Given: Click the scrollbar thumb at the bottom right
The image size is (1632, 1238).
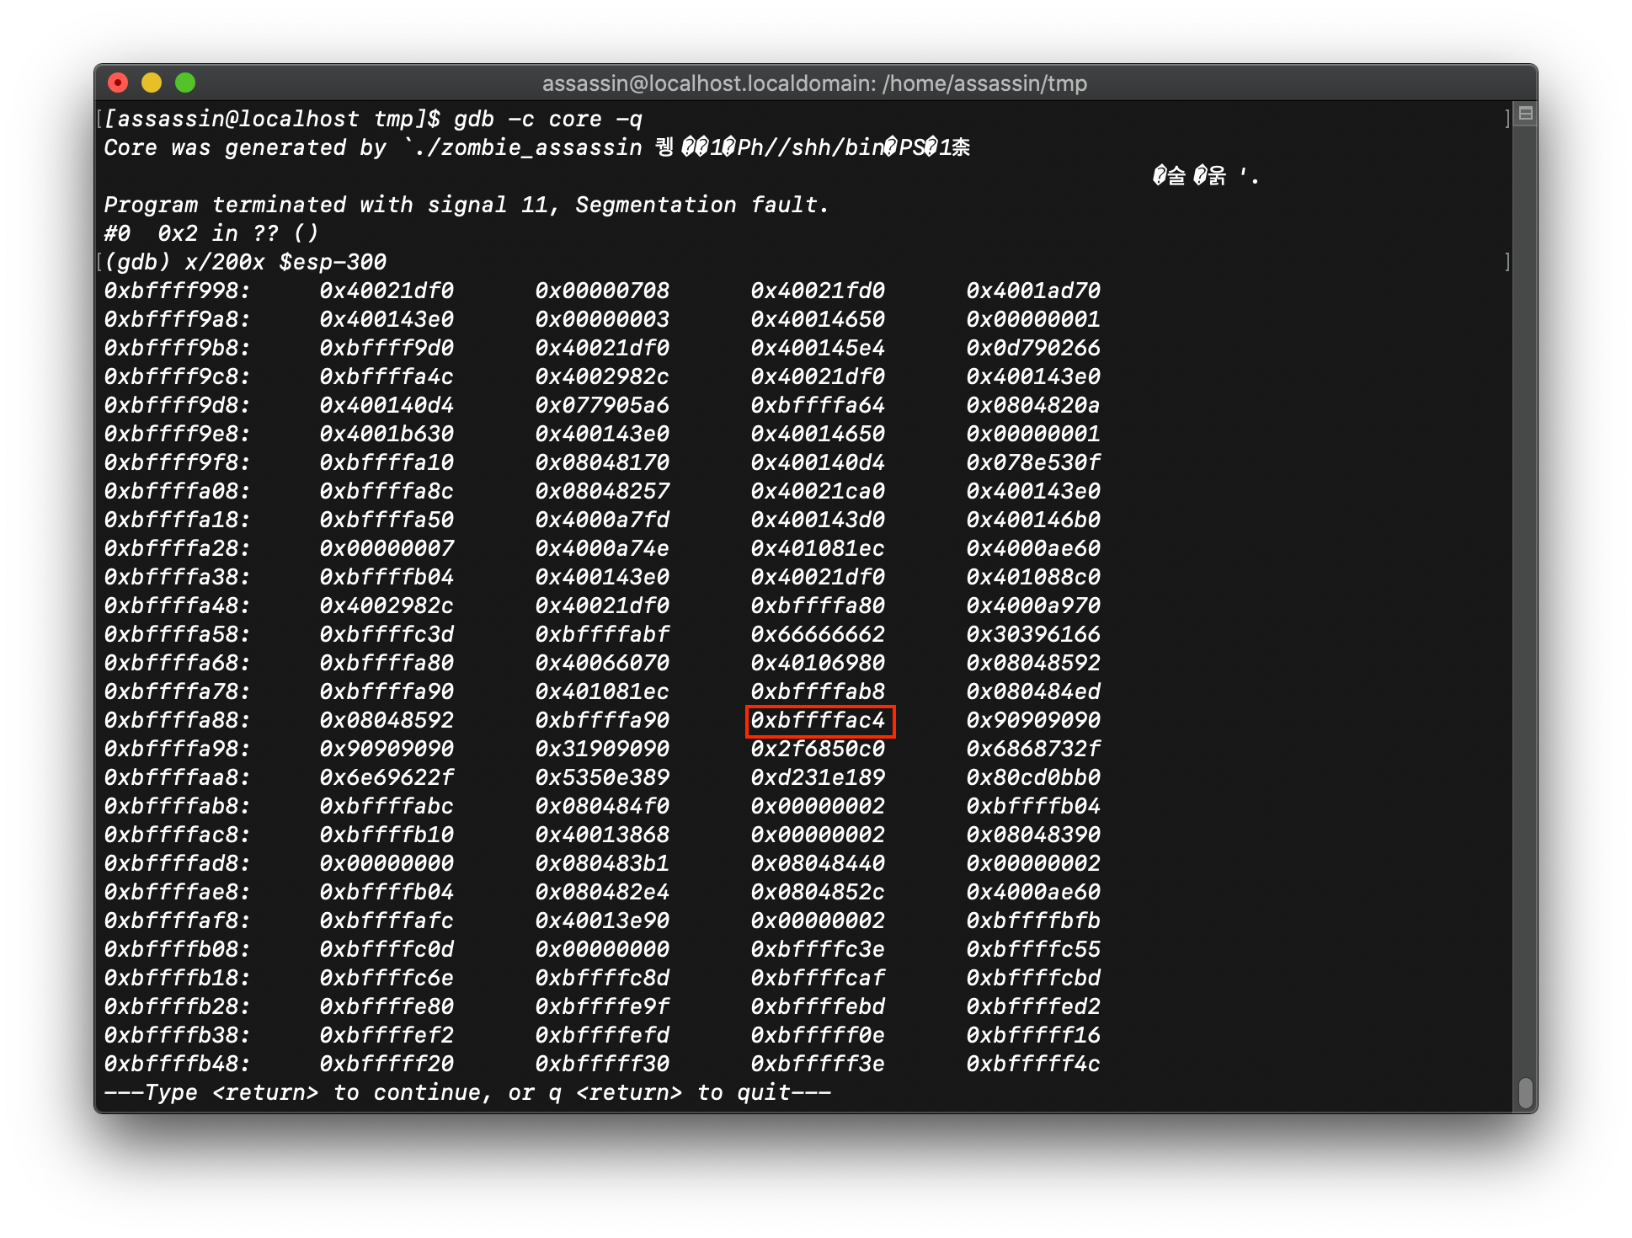Looking at the screenshot, I should coord(1525,1092).
